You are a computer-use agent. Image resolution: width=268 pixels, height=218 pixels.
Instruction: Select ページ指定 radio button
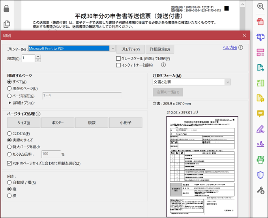(x=9, y=96)
